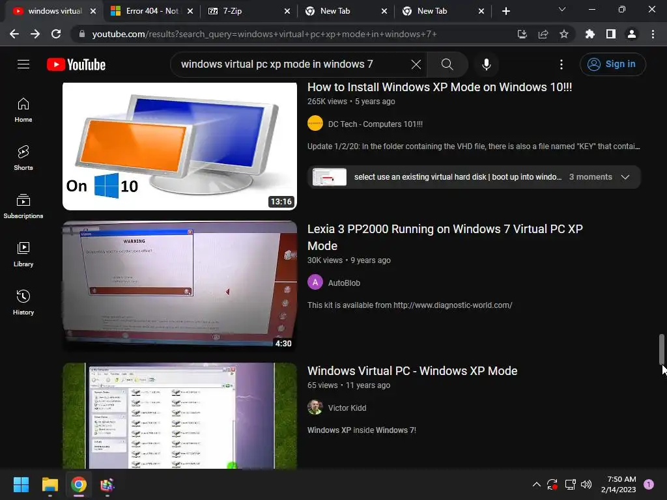Click the browser address bar URL

264,34
